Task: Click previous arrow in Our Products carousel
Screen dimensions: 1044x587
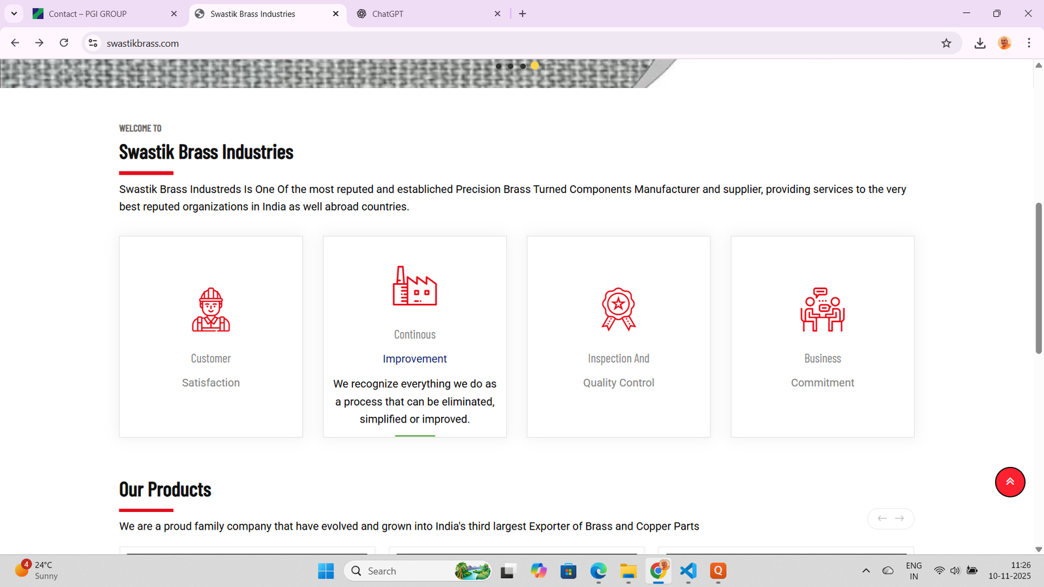Action: pos(882,519)
